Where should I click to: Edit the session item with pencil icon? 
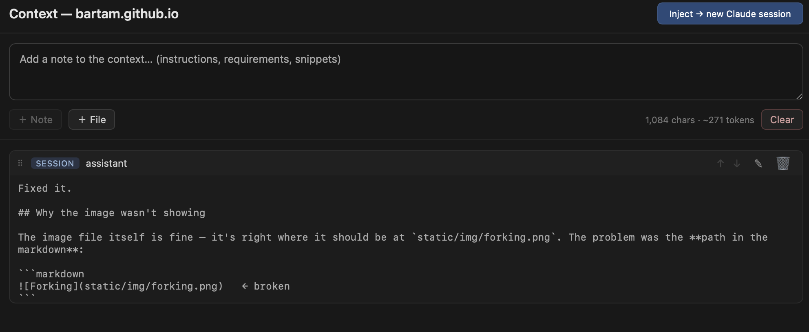(x=758, y=163)
